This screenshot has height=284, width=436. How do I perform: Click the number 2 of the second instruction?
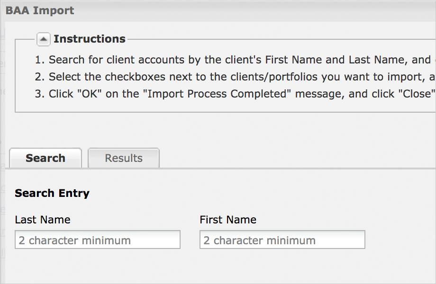coord(38,77)
